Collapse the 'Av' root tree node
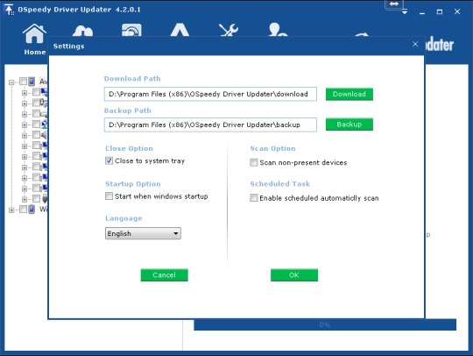Screen dimensions: 473x356 point(11,82)
